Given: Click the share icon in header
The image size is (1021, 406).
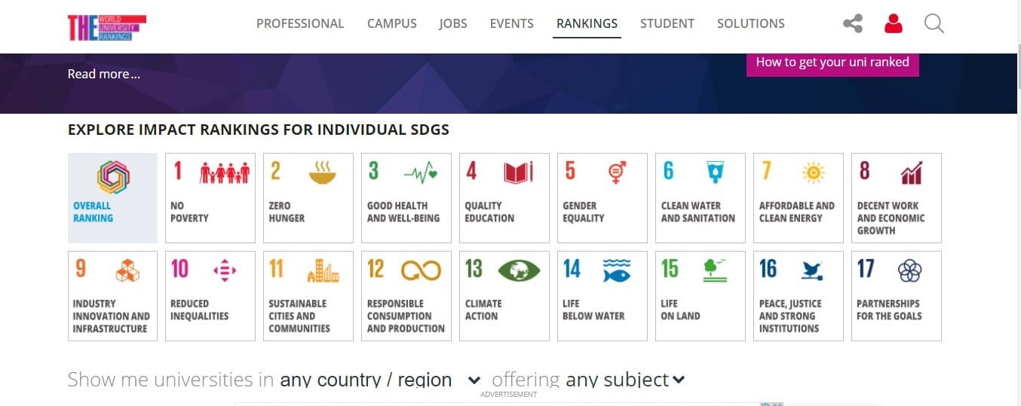Looking at the screenshot, I should (x=853, y=24).
